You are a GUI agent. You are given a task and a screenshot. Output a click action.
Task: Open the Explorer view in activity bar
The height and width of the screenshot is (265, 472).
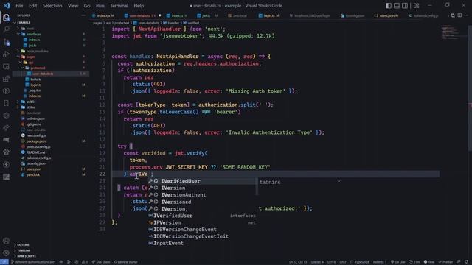coord(6,18)
